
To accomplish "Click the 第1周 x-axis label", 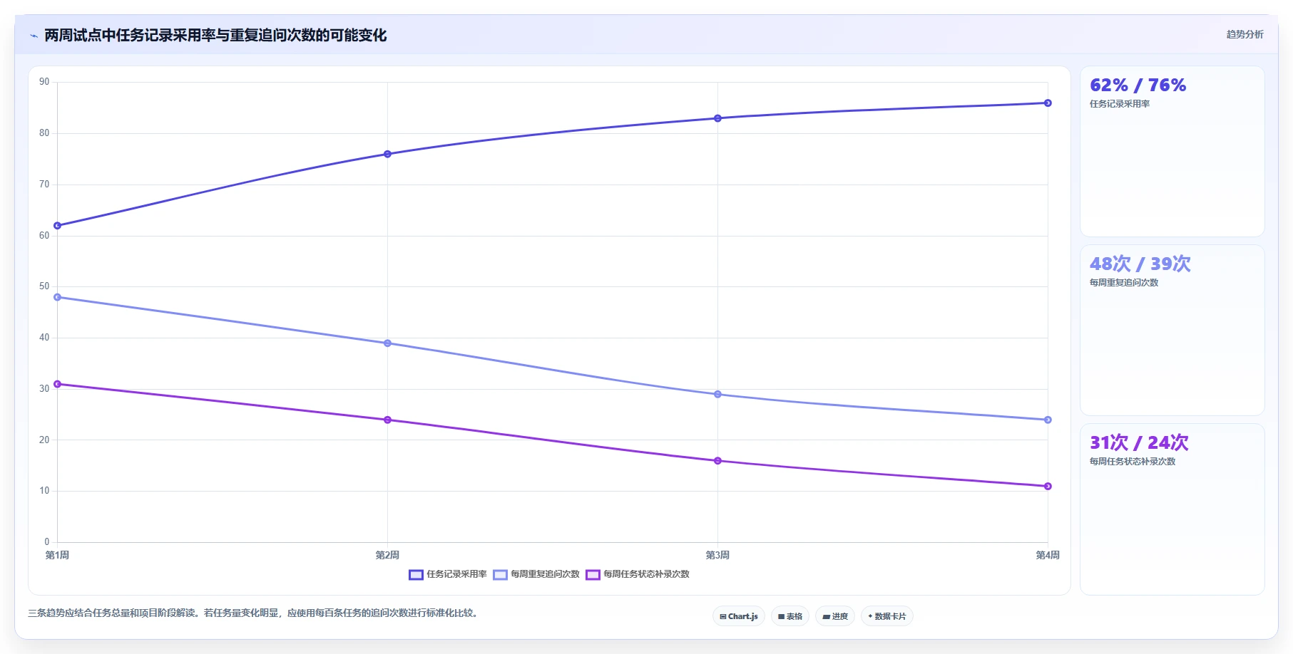I will coord(57,555).
